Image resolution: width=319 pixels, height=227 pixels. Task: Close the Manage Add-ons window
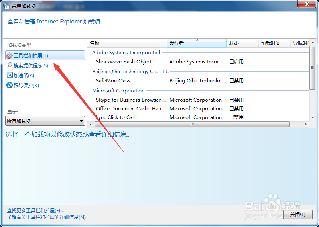click(307, 4)
